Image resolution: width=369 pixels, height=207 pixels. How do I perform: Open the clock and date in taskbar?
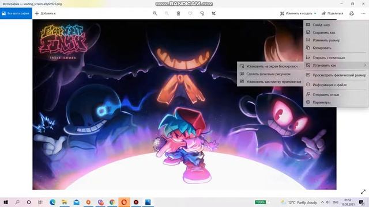pyautogui.click(x=348, y=202)
